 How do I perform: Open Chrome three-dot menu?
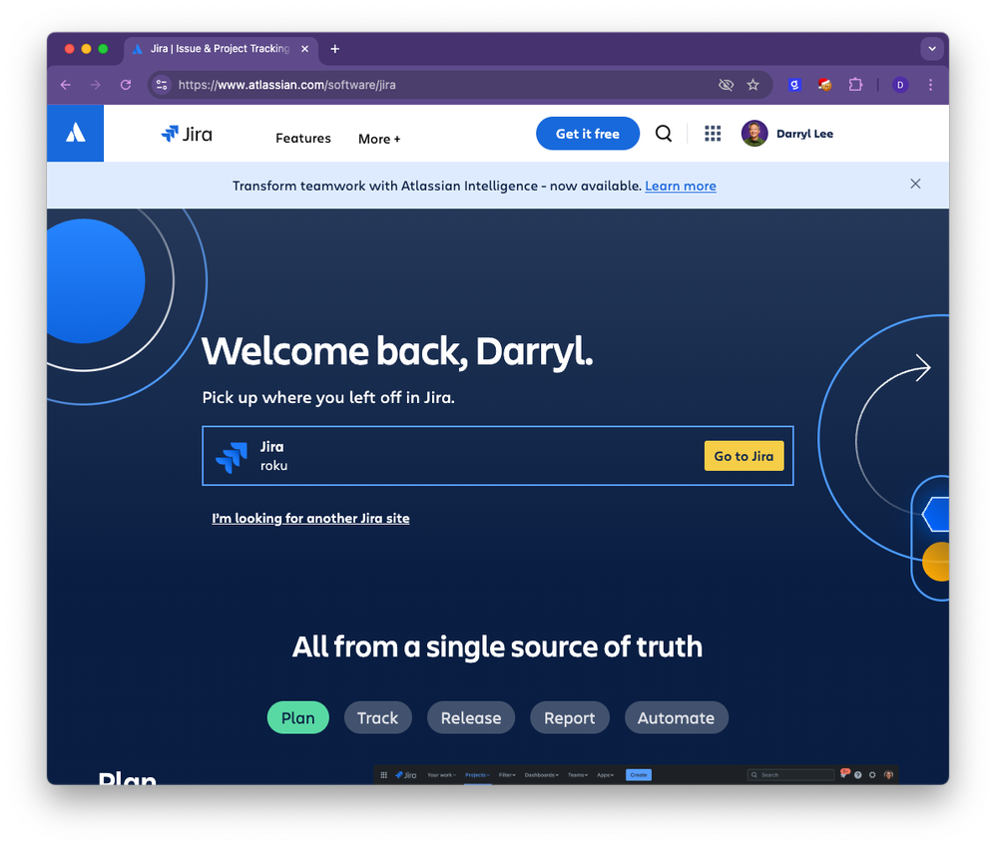pos(930,85)
